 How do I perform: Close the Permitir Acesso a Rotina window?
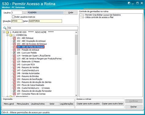142,3
